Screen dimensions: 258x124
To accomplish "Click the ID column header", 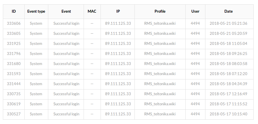I will click(x=14, y=12).
